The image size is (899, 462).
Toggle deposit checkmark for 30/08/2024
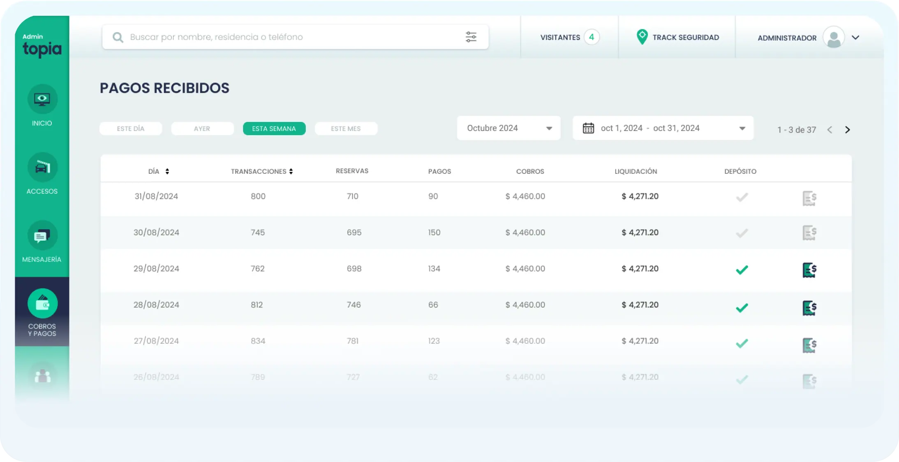coord(742,233)
